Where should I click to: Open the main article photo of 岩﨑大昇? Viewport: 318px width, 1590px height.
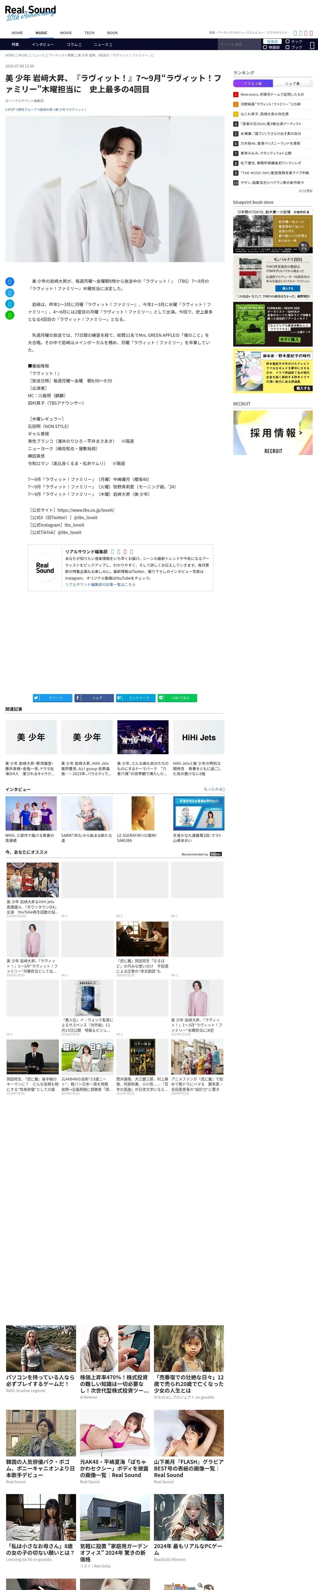point(115,189)
